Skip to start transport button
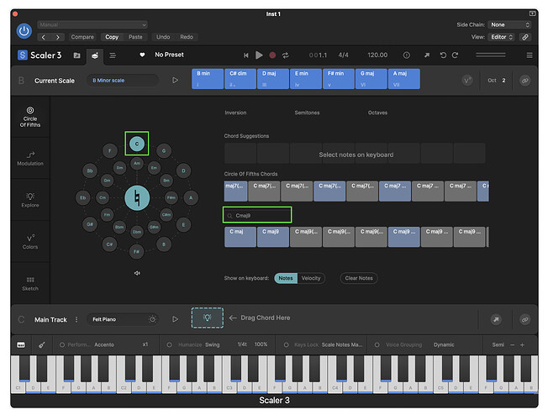The image size is (548, 420). (246, 55)
